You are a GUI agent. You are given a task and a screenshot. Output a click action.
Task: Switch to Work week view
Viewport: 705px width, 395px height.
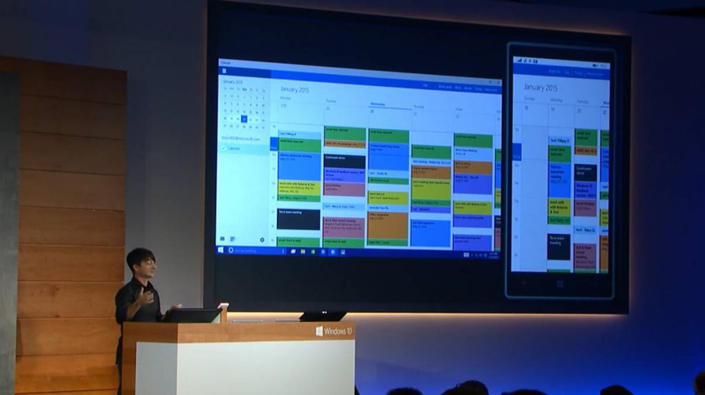(x=445, y=87)
